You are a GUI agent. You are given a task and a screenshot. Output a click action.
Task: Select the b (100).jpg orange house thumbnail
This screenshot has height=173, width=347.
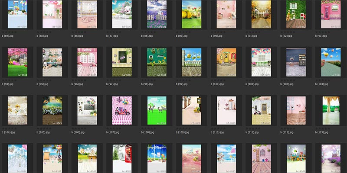[x=226, y=62]
